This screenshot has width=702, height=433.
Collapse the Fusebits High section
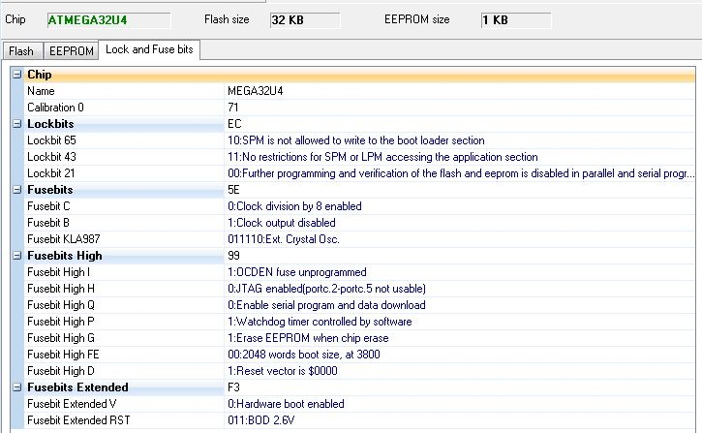16,256
